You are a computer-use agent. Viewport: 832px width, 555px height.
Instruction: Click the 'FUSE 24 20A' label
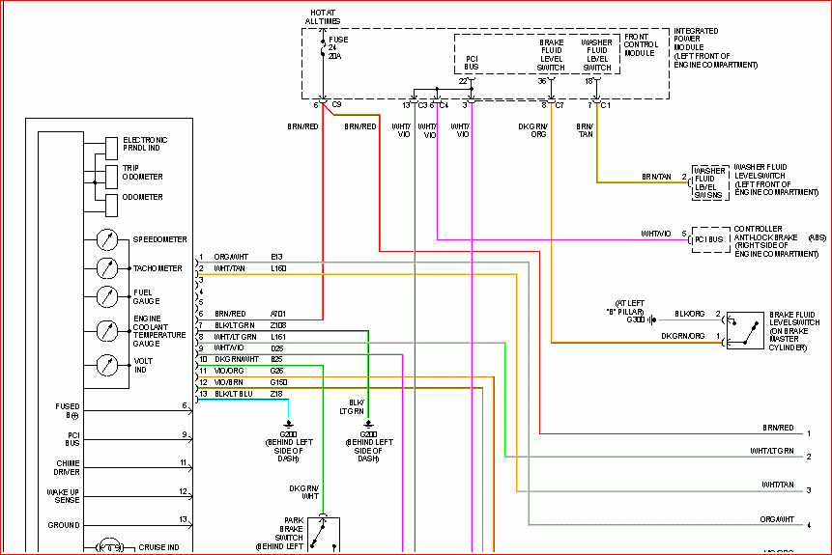338,47
